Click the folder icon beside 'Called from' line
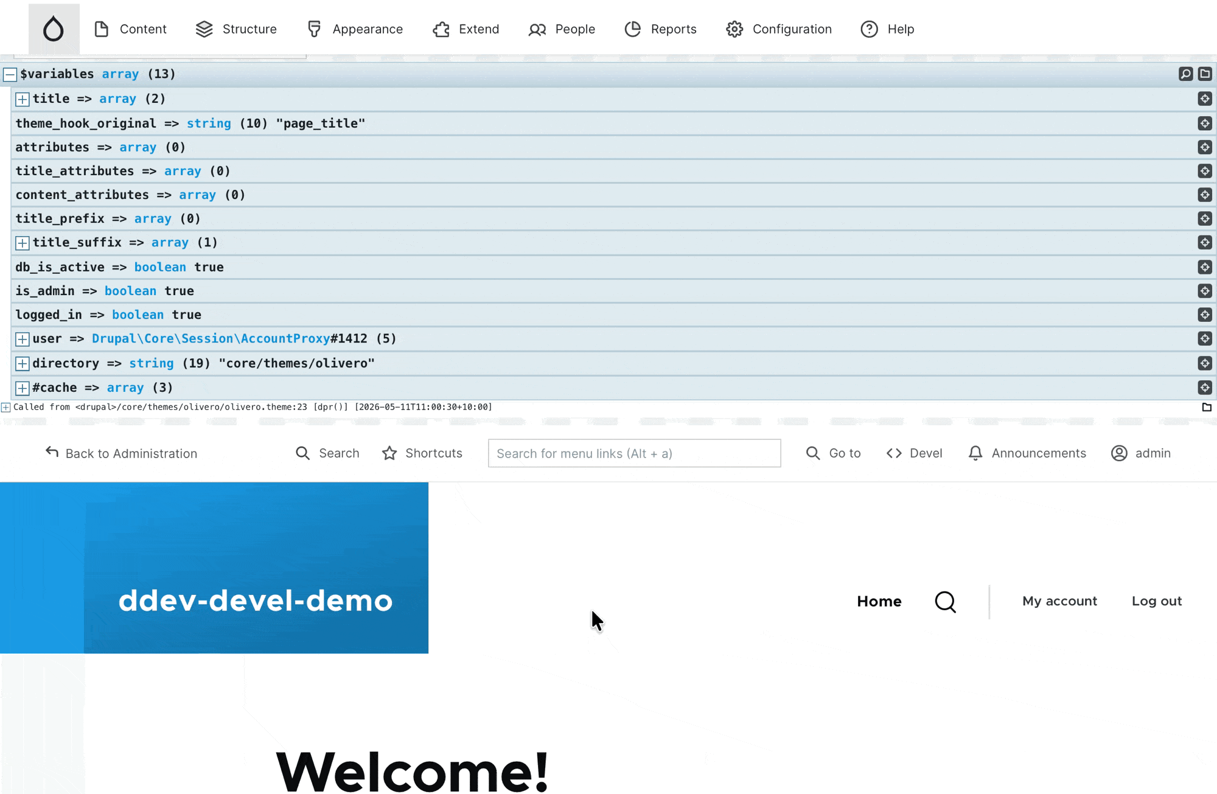This screenshot has height=794, width=1217. 1207,407
